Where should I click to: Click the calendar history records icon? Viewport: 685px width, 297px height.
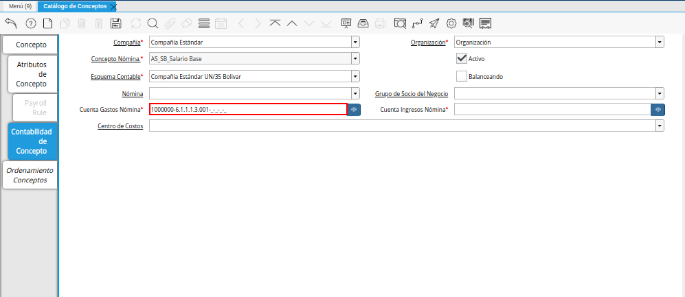point(221,23)
